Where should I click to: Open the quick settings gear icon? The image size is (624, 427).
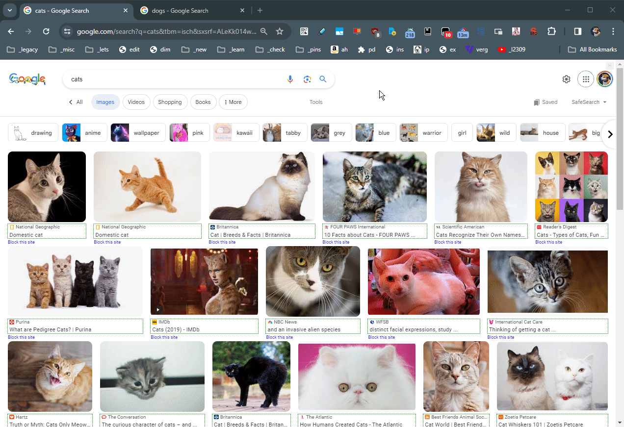tap(566, 79)
